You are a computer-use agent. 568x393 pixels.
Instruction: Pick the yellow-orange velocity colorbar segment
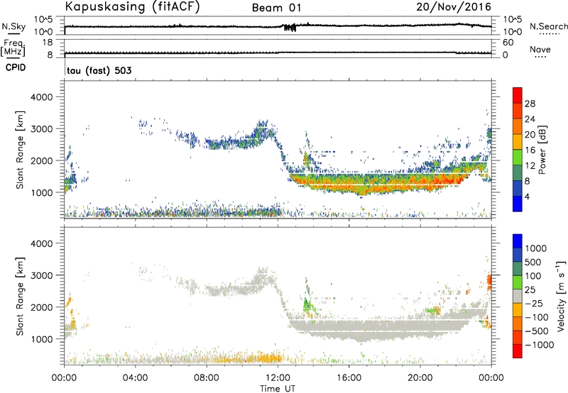[x=518, y=311]
